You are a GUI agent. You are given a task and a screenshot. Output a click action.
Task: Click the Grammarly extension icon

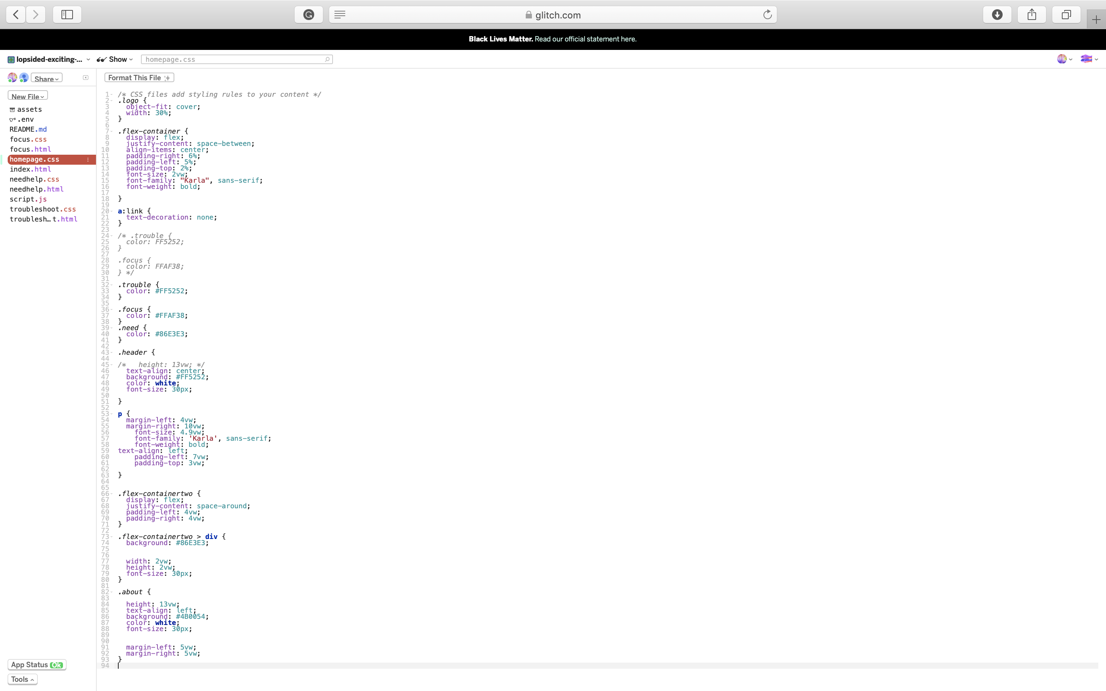click(308, 15)
